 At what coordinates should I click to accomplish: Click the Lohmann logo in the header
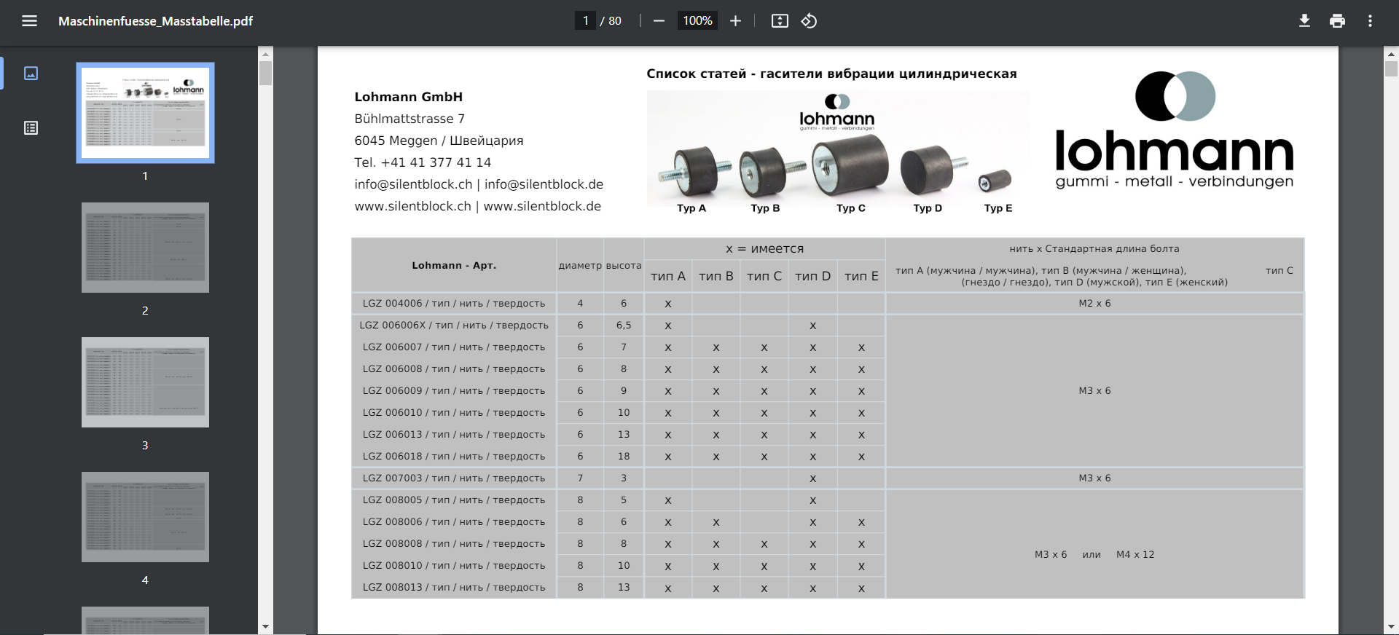coord(1174,131)
